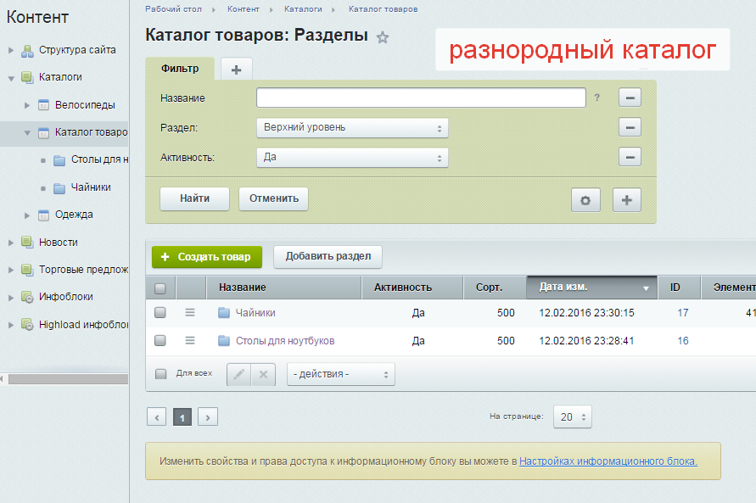Click the favorites star next to page title
Viewport: 756px width, 503px height.
(x=383, y=37)
